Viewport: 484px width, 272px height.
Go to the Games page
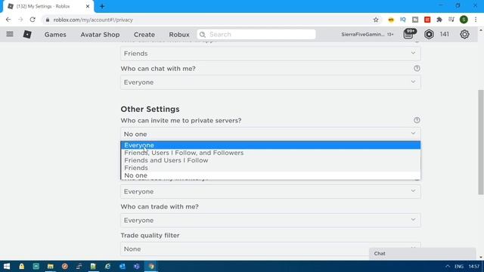tap(55, 35)
